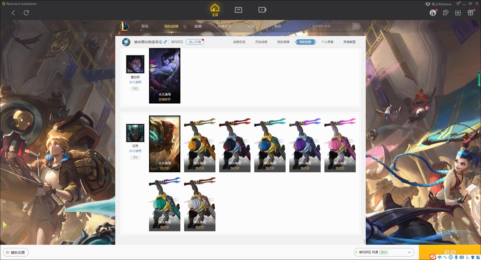
Task: Open the store bag icon in top bar
Action: pos(238,10)
